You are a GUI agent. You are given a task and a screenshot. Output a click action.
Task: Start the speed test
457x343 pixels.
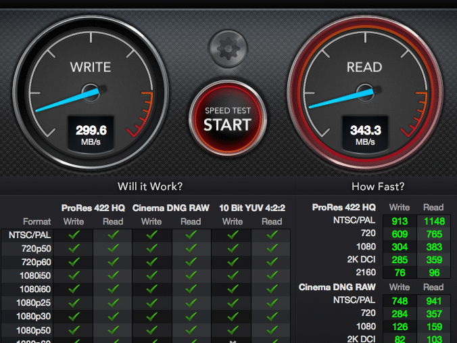point(228,118)
